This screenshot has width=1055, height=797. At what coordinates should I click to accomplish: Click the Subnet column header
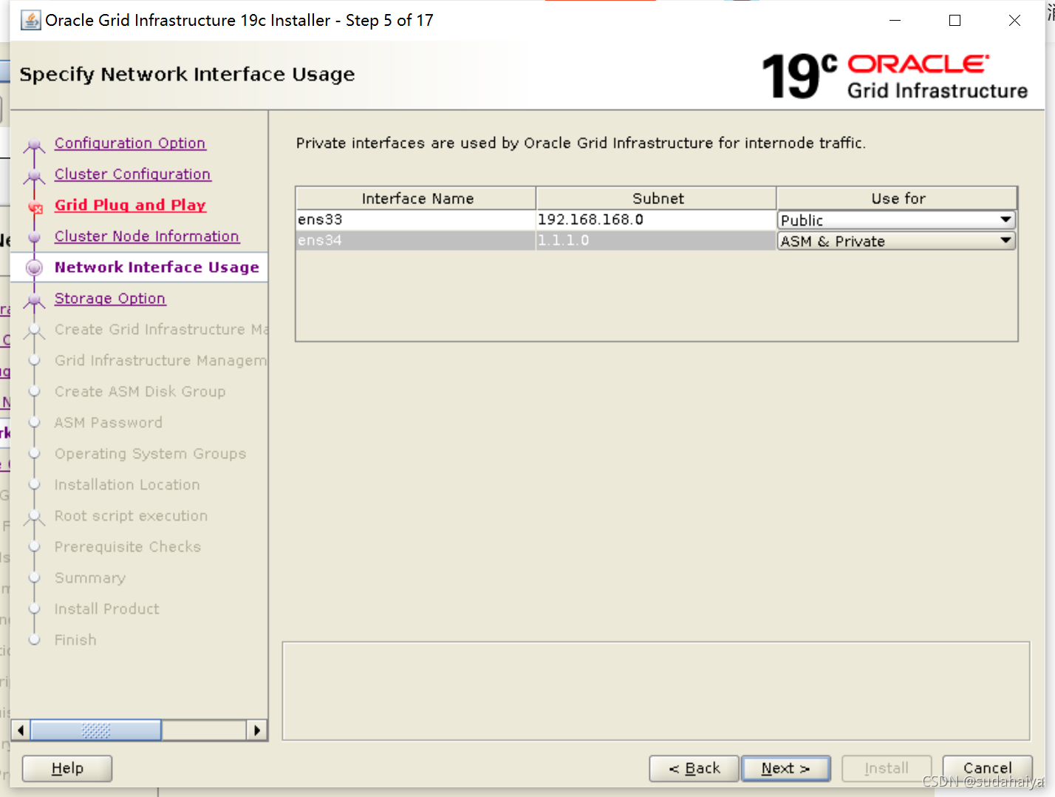click(x=656, y=198)
